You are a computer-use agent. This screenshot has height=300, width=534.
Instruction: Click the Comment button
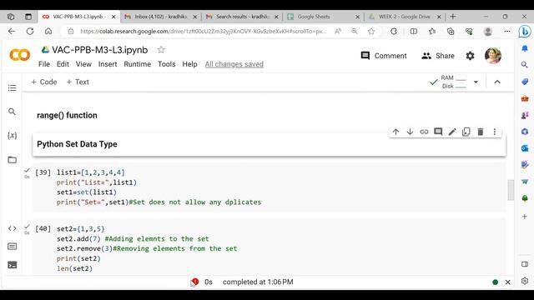click(384, 56)
